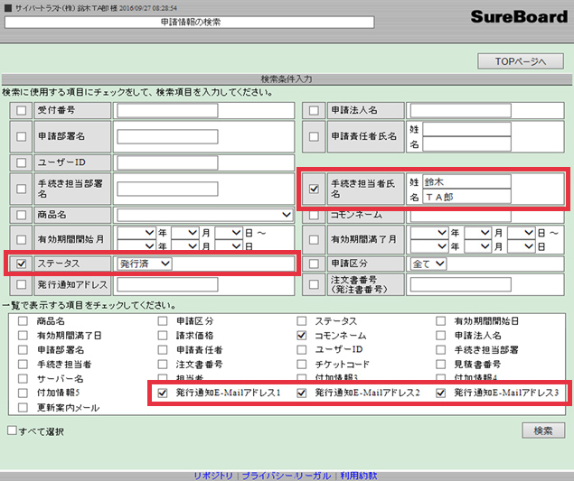Uncheck the コモンネーム display item checkbox
This screenshot has width=574, height=481.
[x=303, y=335]
